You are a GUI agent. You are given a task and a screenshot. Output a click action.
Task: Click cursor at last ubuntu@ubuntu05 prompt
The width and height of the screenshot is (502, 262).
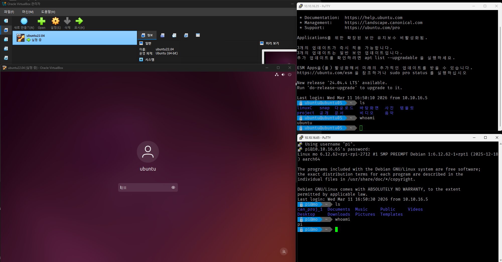[361, 128]
